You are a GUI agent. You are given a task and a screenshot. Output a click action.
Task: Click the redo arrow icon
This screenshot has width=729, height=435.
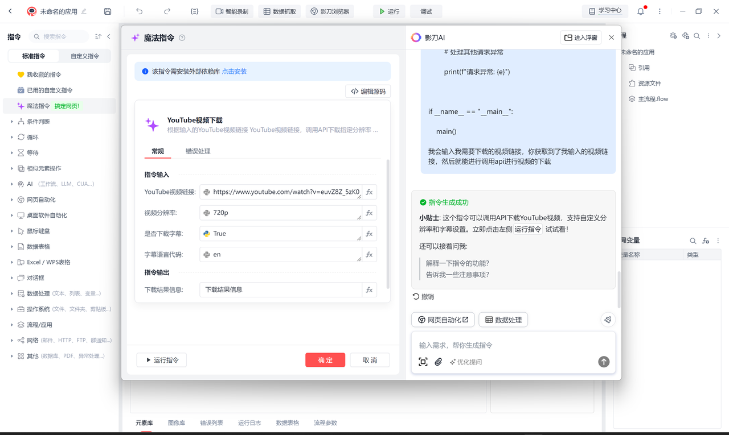click(167, 11)
